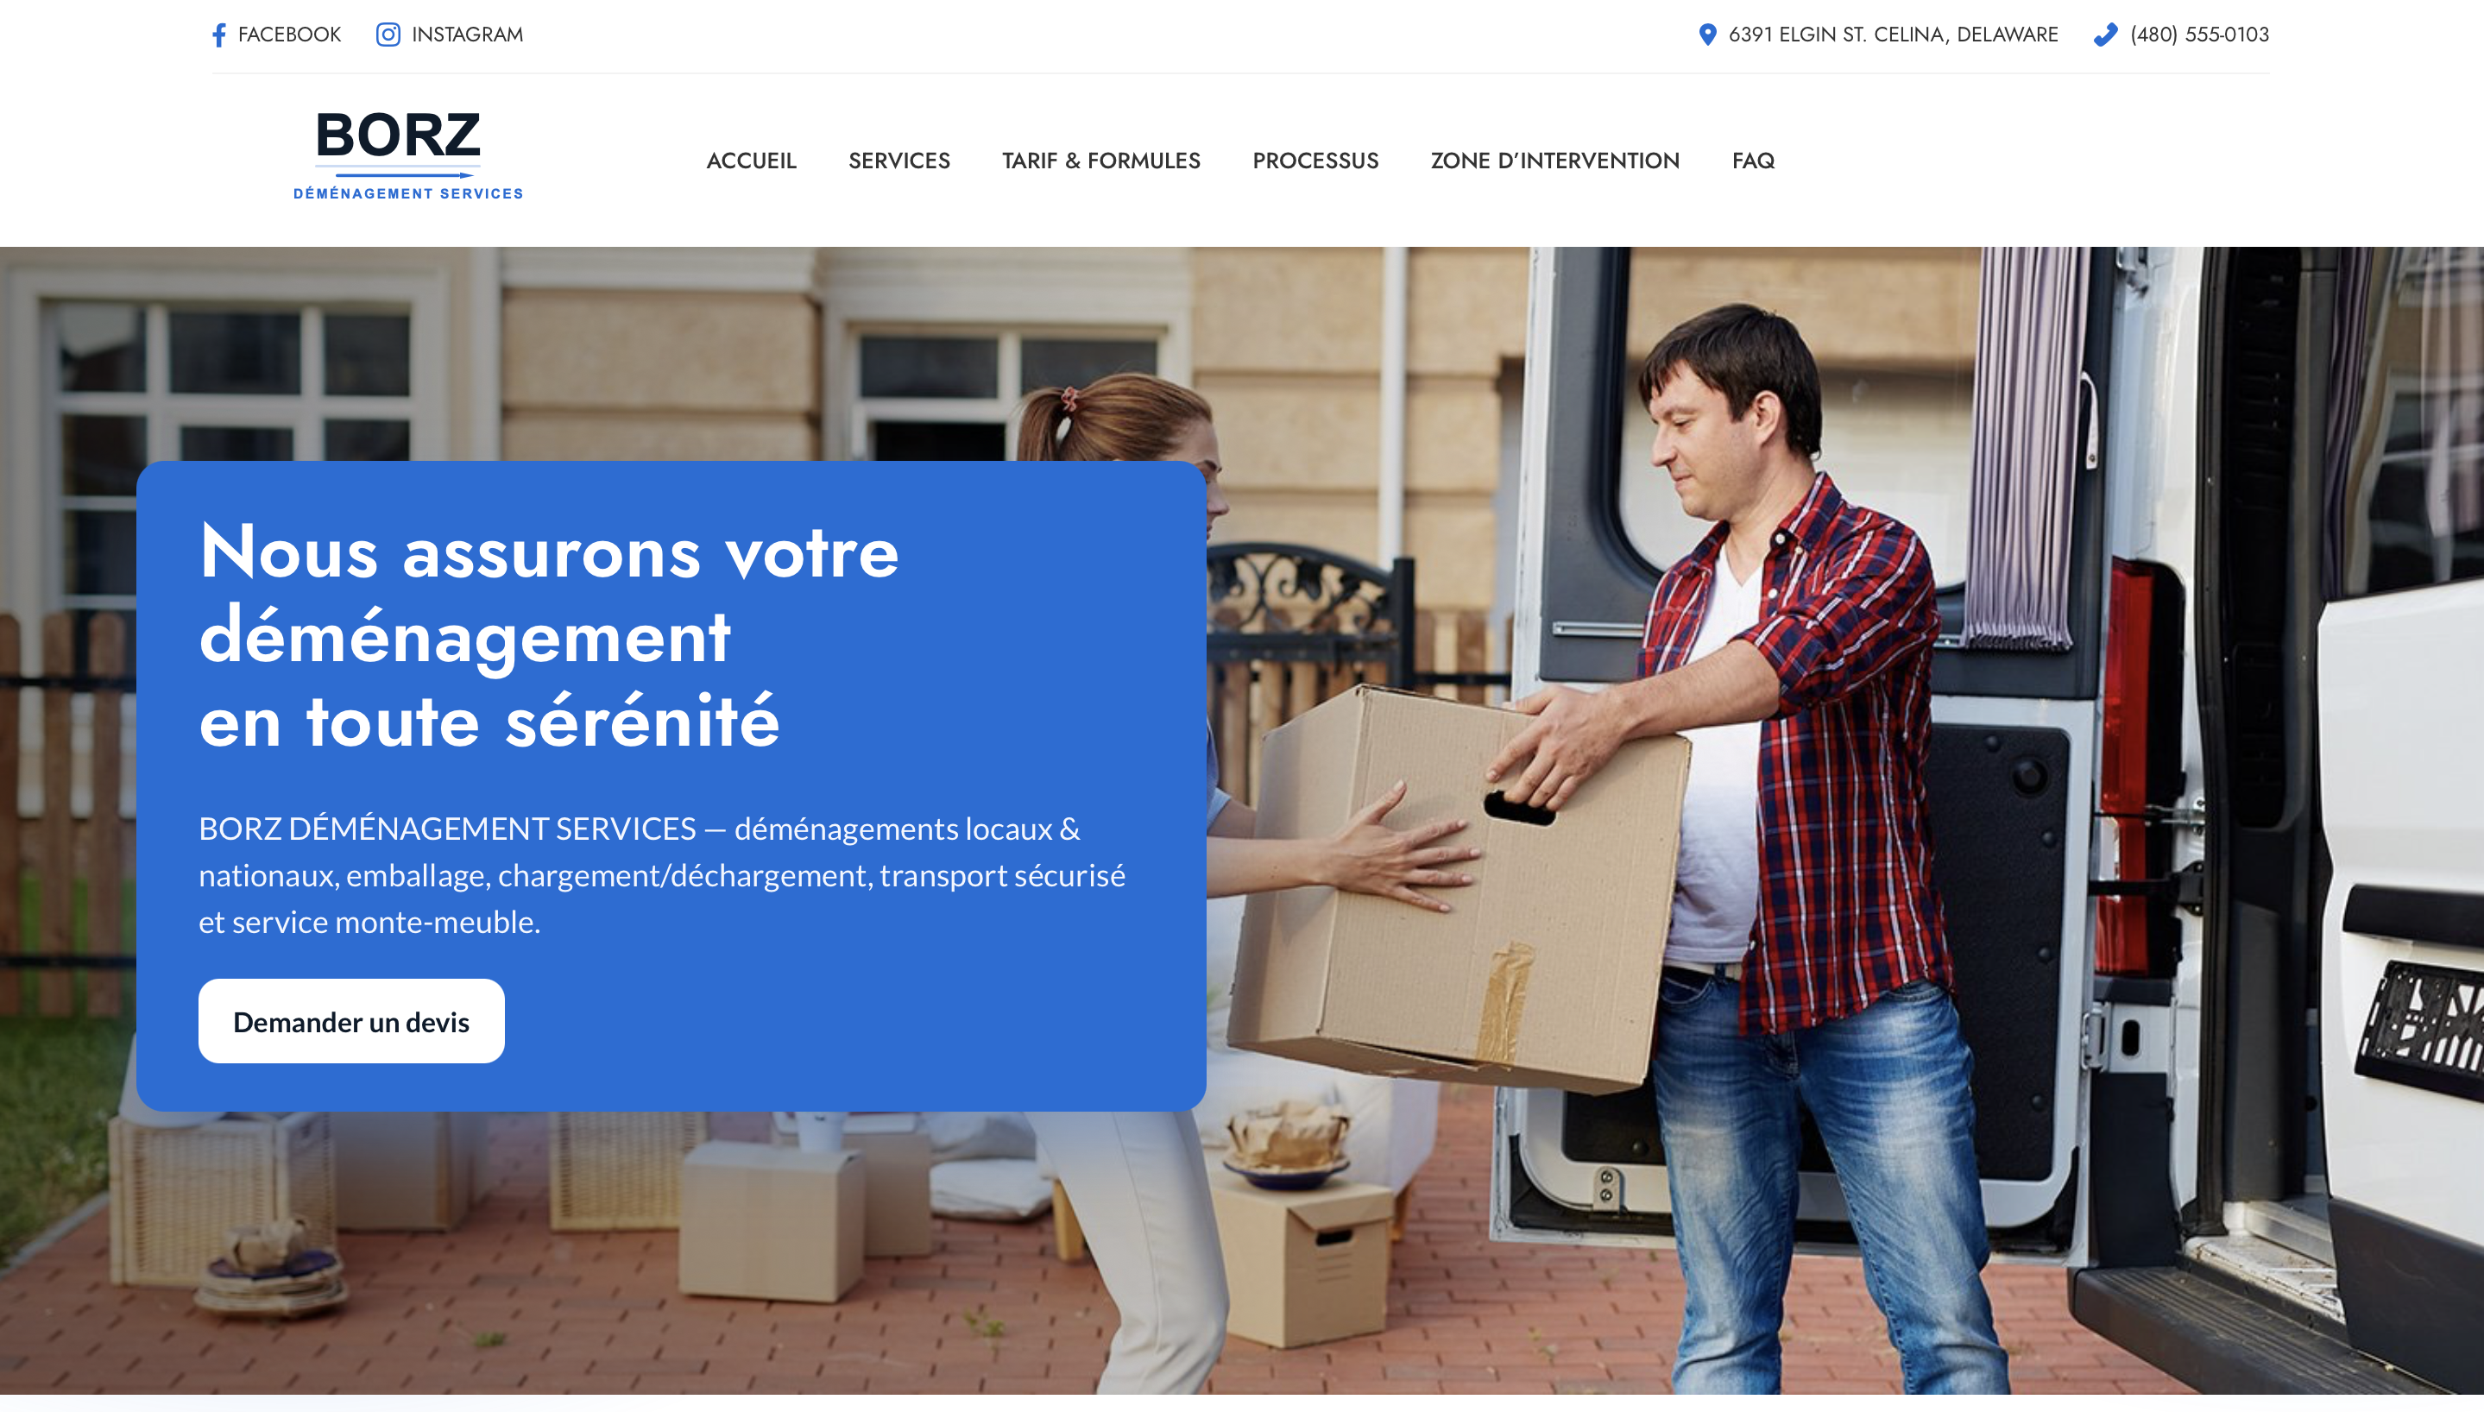Open the FACEBOOK text link
The image size is (2484, 1412).
289,35
